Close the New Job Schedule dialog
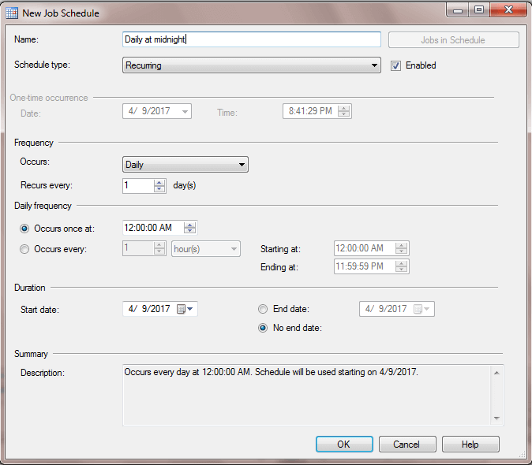Image resolution: width=532 pixels, height=465 pixels. click(508, 9)
